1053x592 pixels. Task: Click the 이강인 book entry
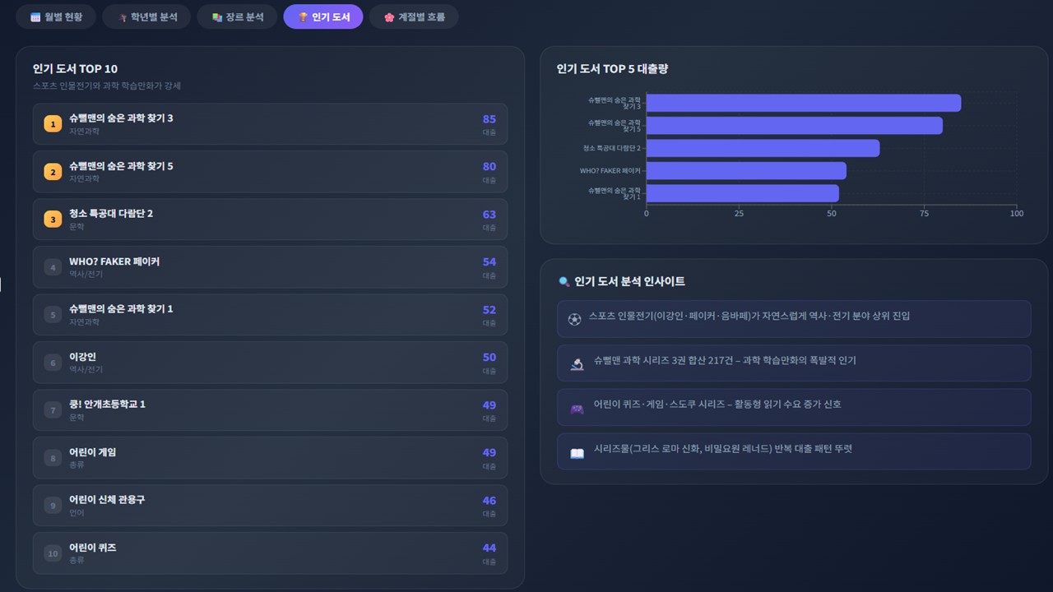point(270,363)
